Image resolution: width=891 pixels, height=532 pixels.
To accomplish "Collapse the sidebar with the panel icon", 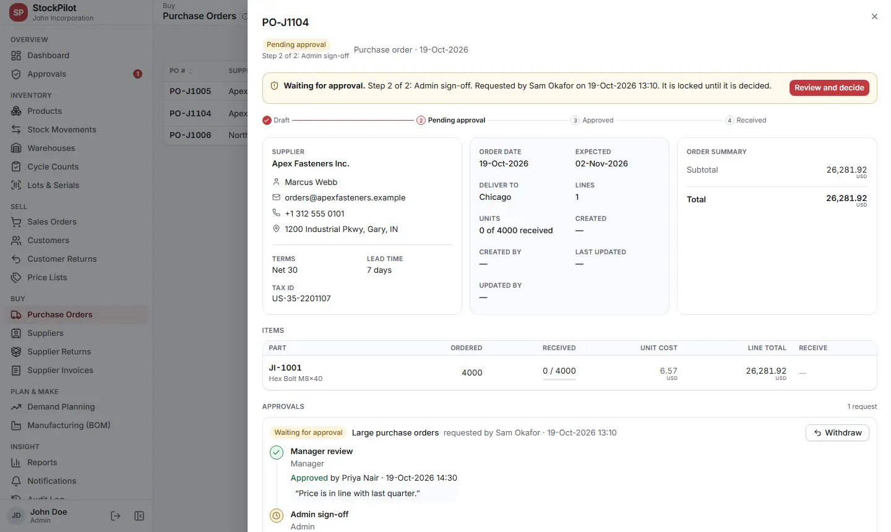I will 139,516.
